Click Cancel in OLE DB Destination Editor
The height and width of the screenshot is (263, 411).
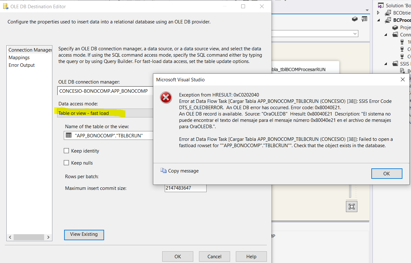214,257
